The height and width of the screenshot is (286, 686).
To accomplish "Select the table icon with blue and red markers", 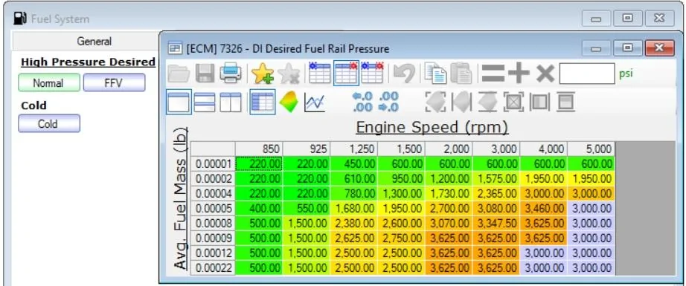I will tap(372, 73).
